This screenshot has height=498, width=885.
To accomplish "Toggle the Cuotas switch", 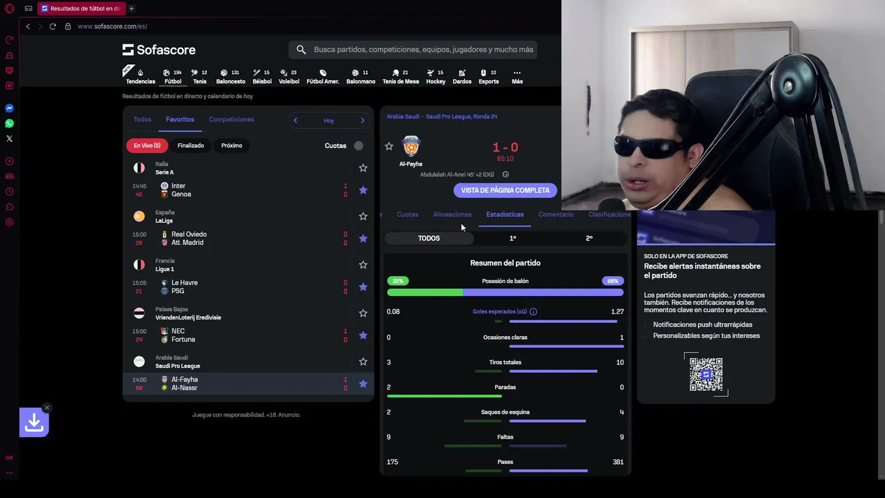I will pyautogui.click(x=358, y=145).
